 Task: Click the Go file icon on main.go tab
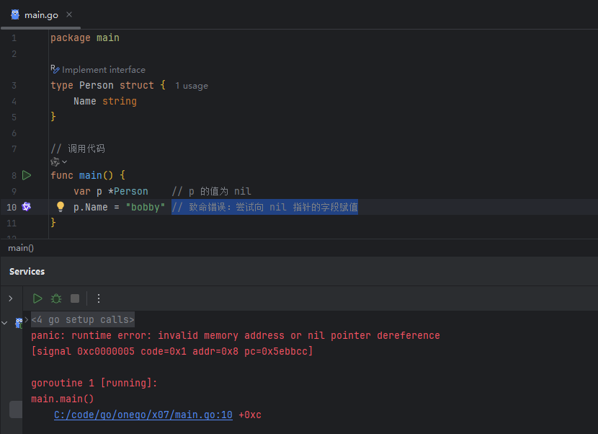[15, 14]
